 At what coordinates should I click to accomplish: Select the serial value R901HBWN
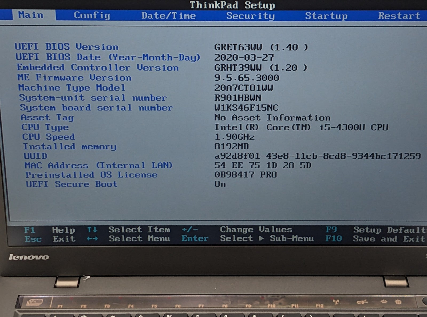point(238,98)
